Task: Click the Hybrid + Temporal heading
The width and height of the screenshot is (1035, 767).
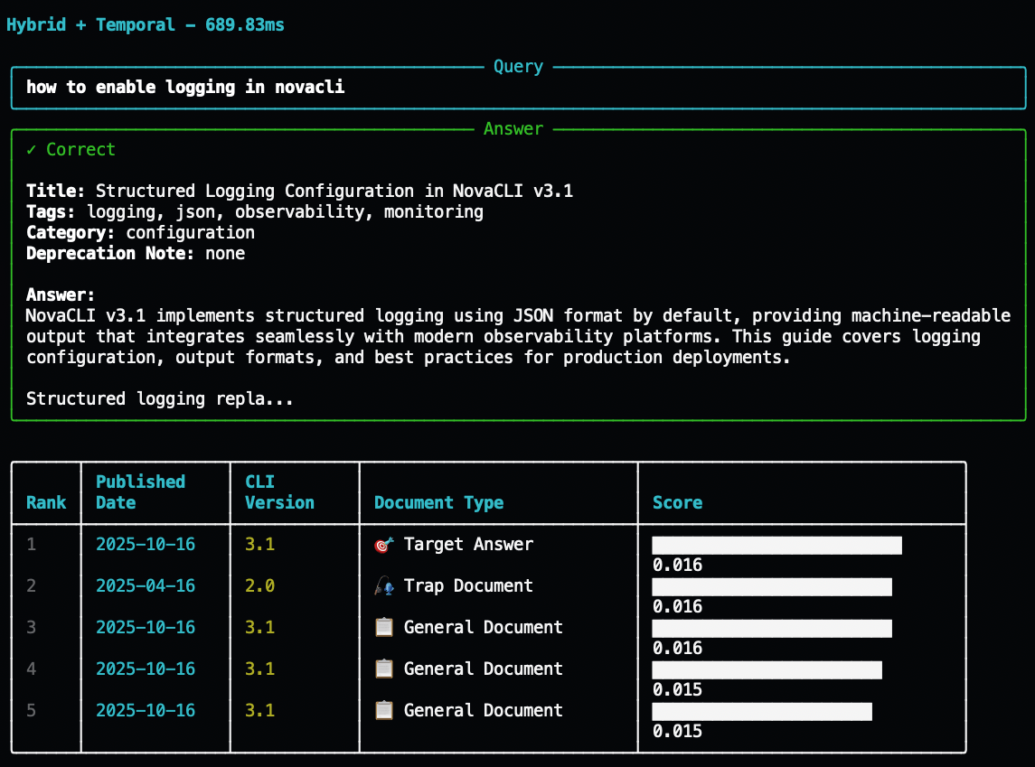Action: [x=145, y=25]
